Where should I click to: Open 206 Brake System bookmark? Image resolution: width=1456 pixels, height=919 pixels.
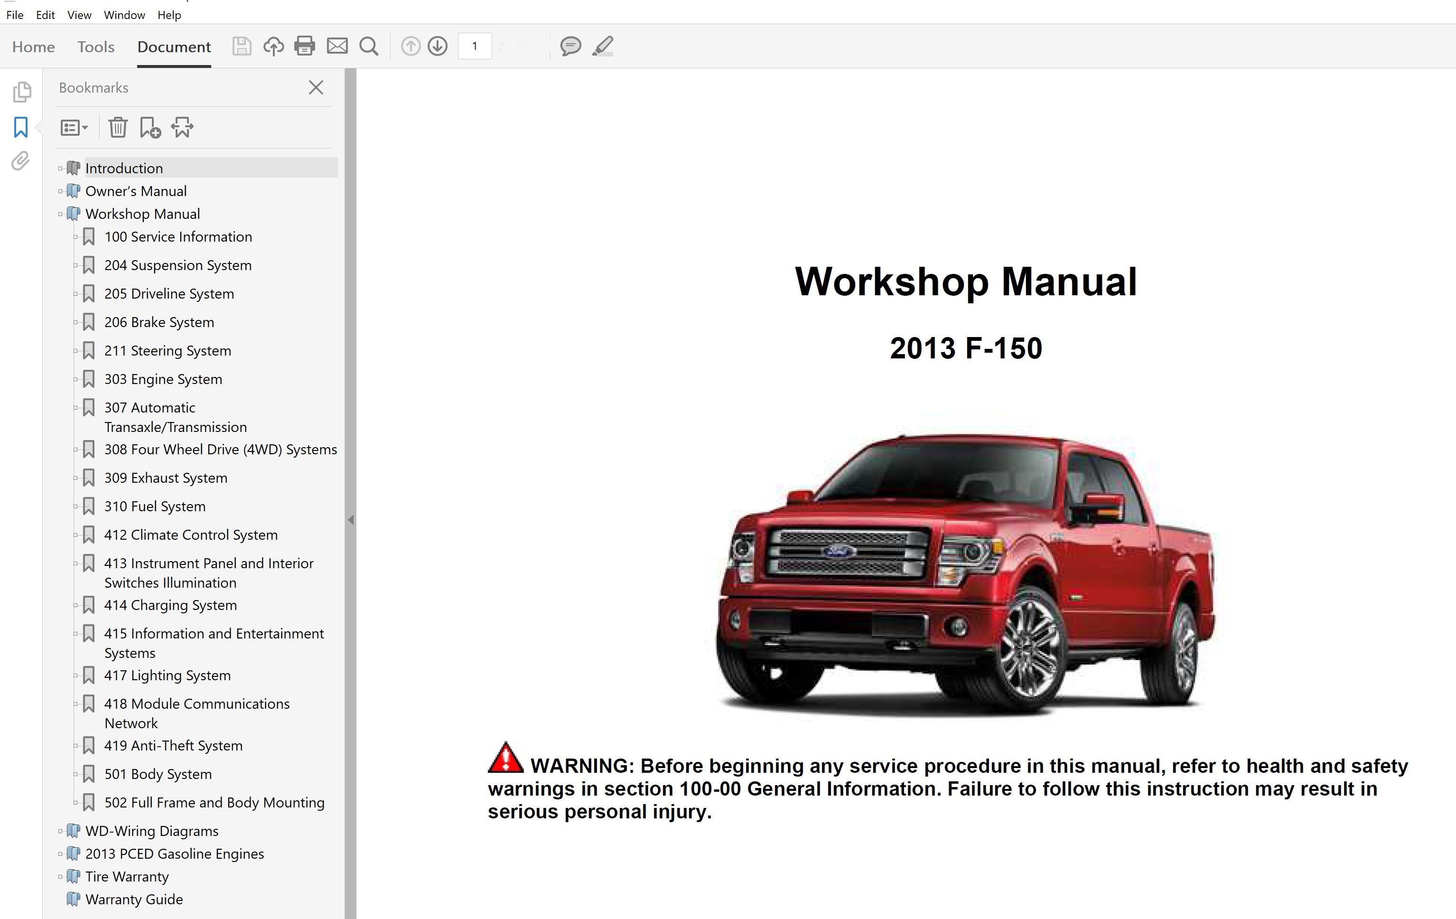[159, 322]
